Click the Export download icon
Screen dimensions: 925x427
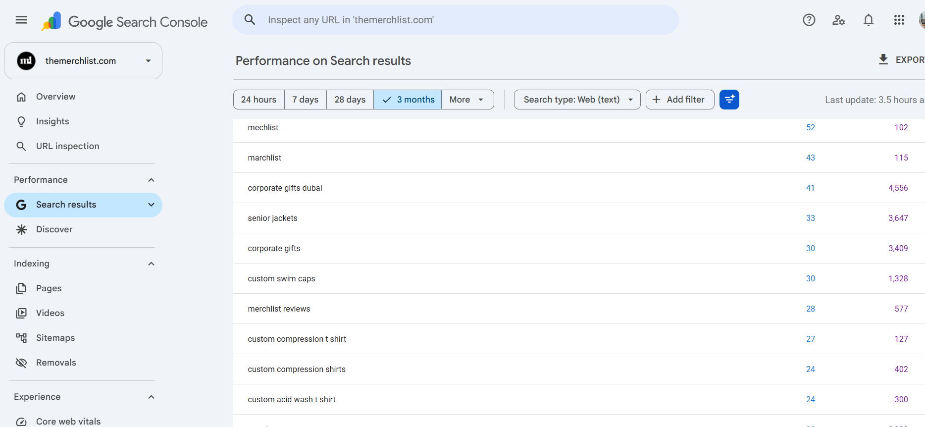coord(883,59)
